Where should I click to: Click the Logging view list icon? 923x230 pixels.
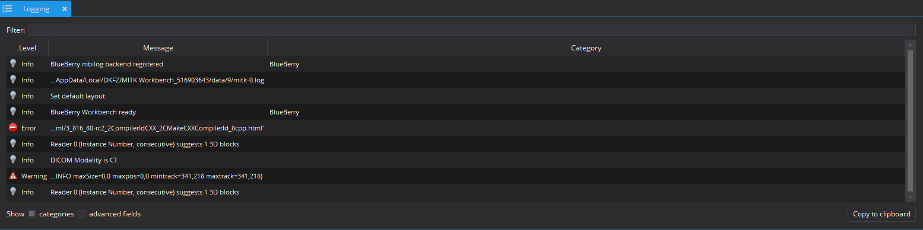tap(7, 8)
